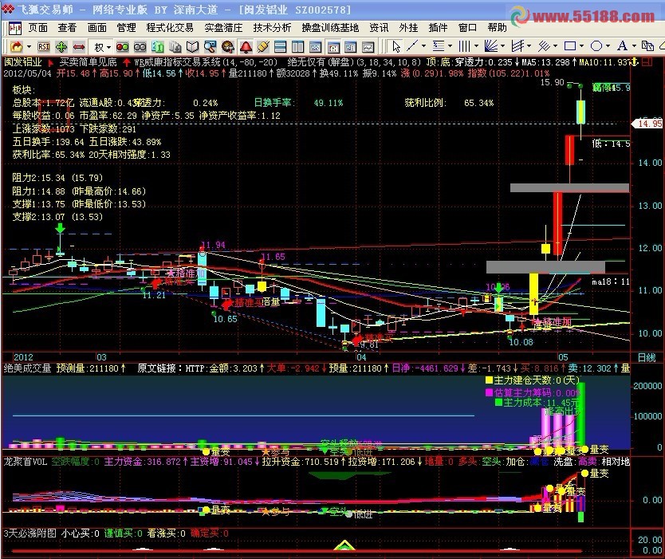Open the 权 price-restoration dropdown arrow
This screenshot has height=559, width=665.
(x=110, y=48)
